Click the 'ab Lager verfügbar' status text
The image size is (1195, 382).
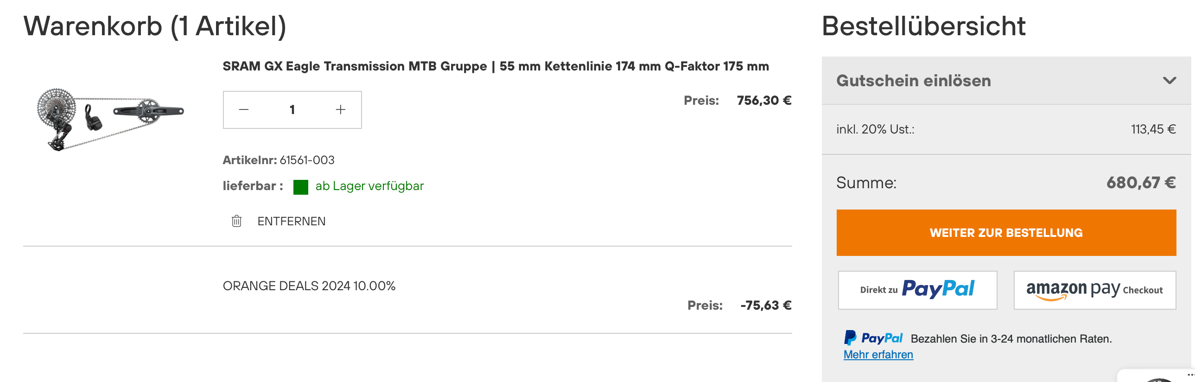click(x=369, y=186)
